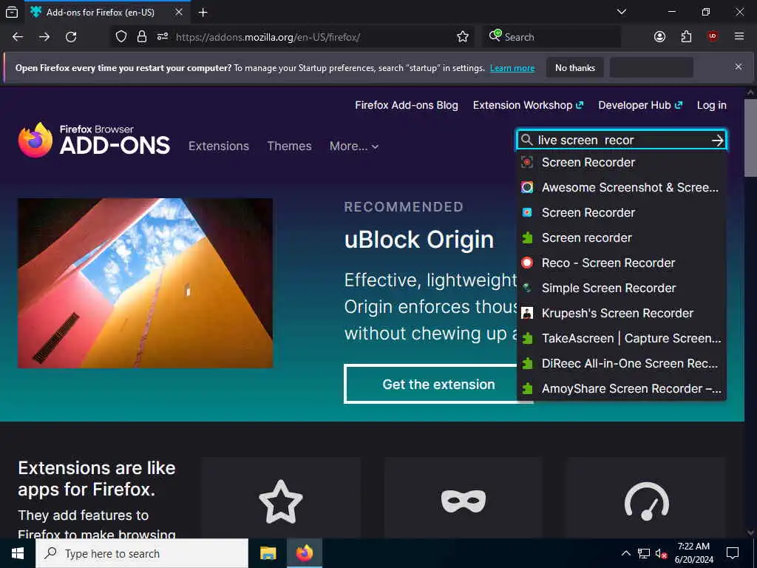Expand the More... navigation dropdown
Screen dimensions: 757x568
point(354,146)
